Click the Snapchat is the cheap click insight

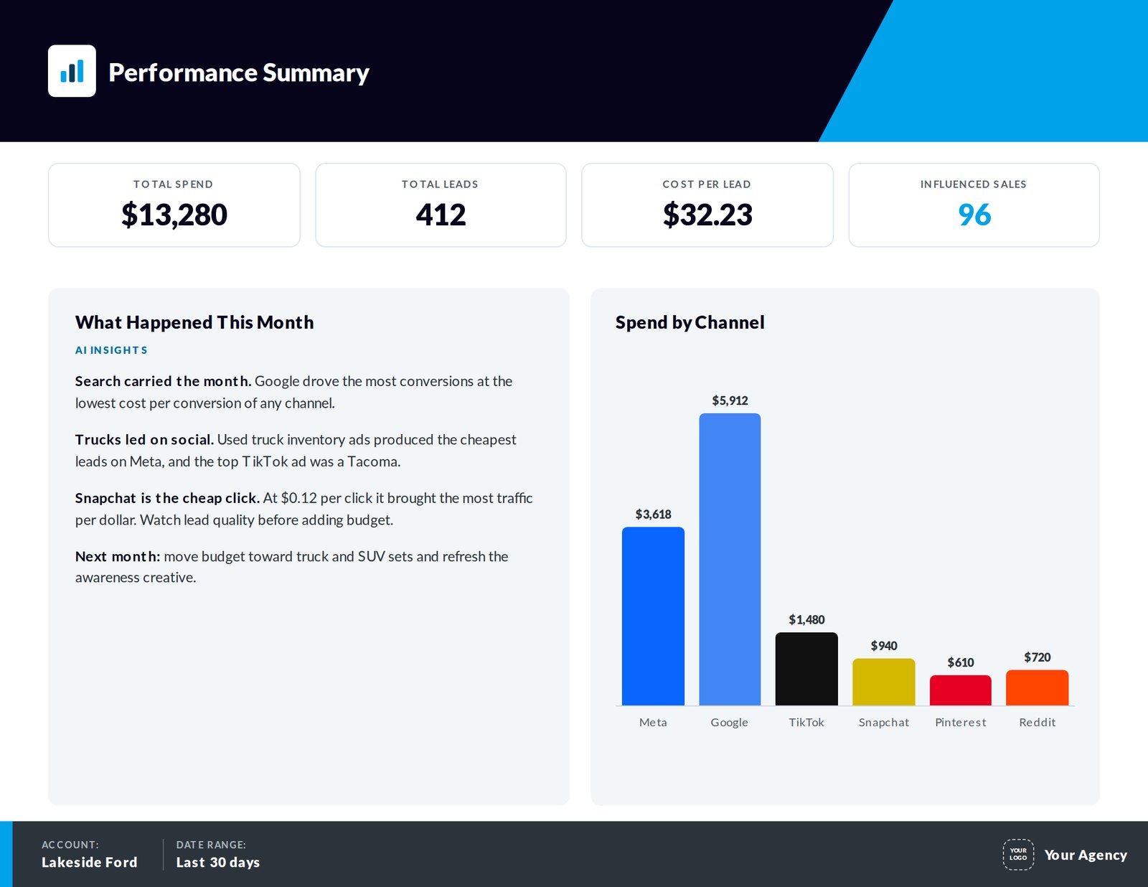(x=304, y=509)
